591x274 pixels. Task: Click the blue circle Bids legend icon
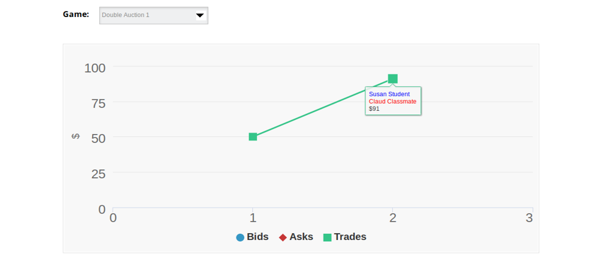240,237
